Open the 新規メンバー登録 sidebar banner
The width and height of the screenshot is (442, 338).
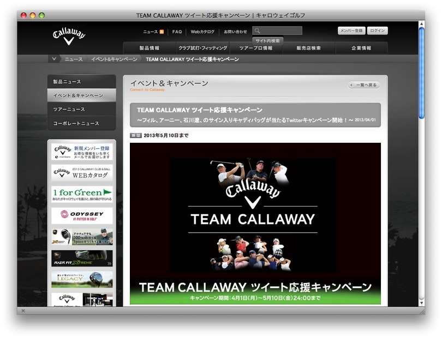point(82,152)
